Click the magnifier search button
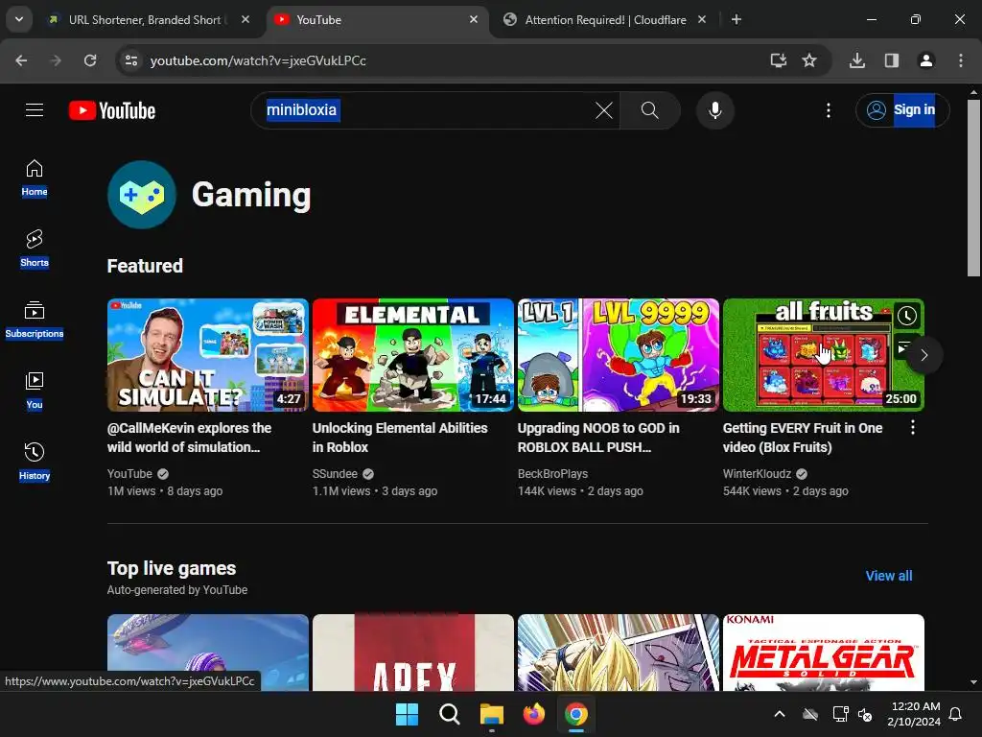Viewport: 982px width, 737px height. [x=649, y=110]
